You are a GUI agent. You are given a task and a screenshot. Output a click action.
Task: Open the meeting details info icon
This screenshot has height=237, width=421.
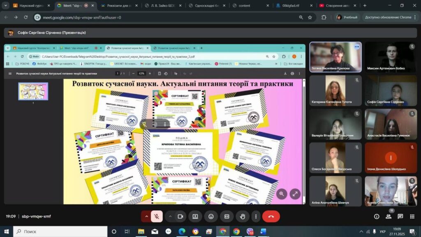click(377, 216)
